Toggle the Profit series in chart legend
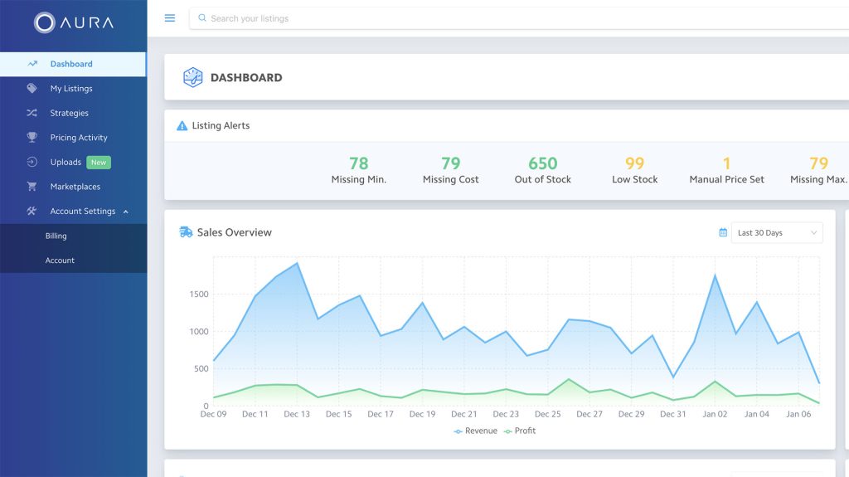The height and width of the screenshot is (477, 849). [520, 431]
